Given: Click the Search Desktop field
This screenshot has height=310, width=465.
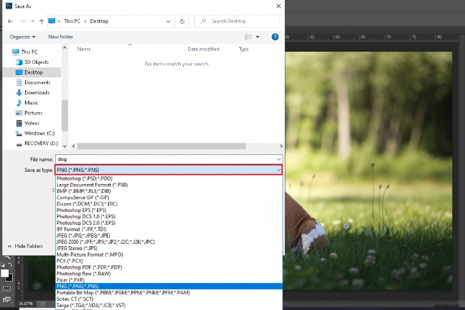Looking at the screenshot, I should [x=237, y=21].
